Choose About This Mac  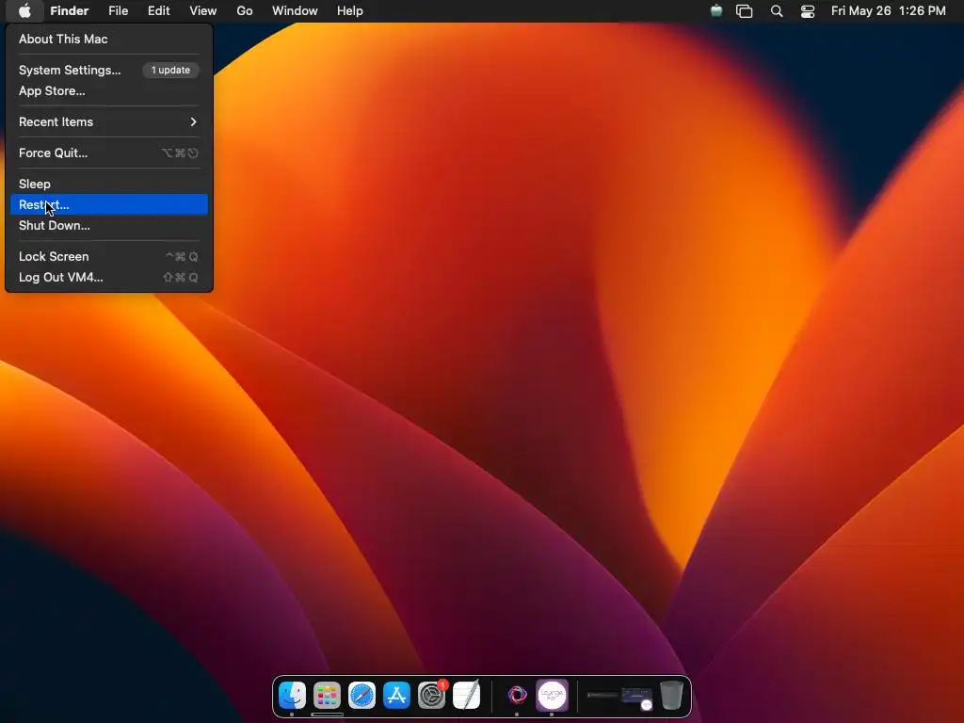(109, 39)
